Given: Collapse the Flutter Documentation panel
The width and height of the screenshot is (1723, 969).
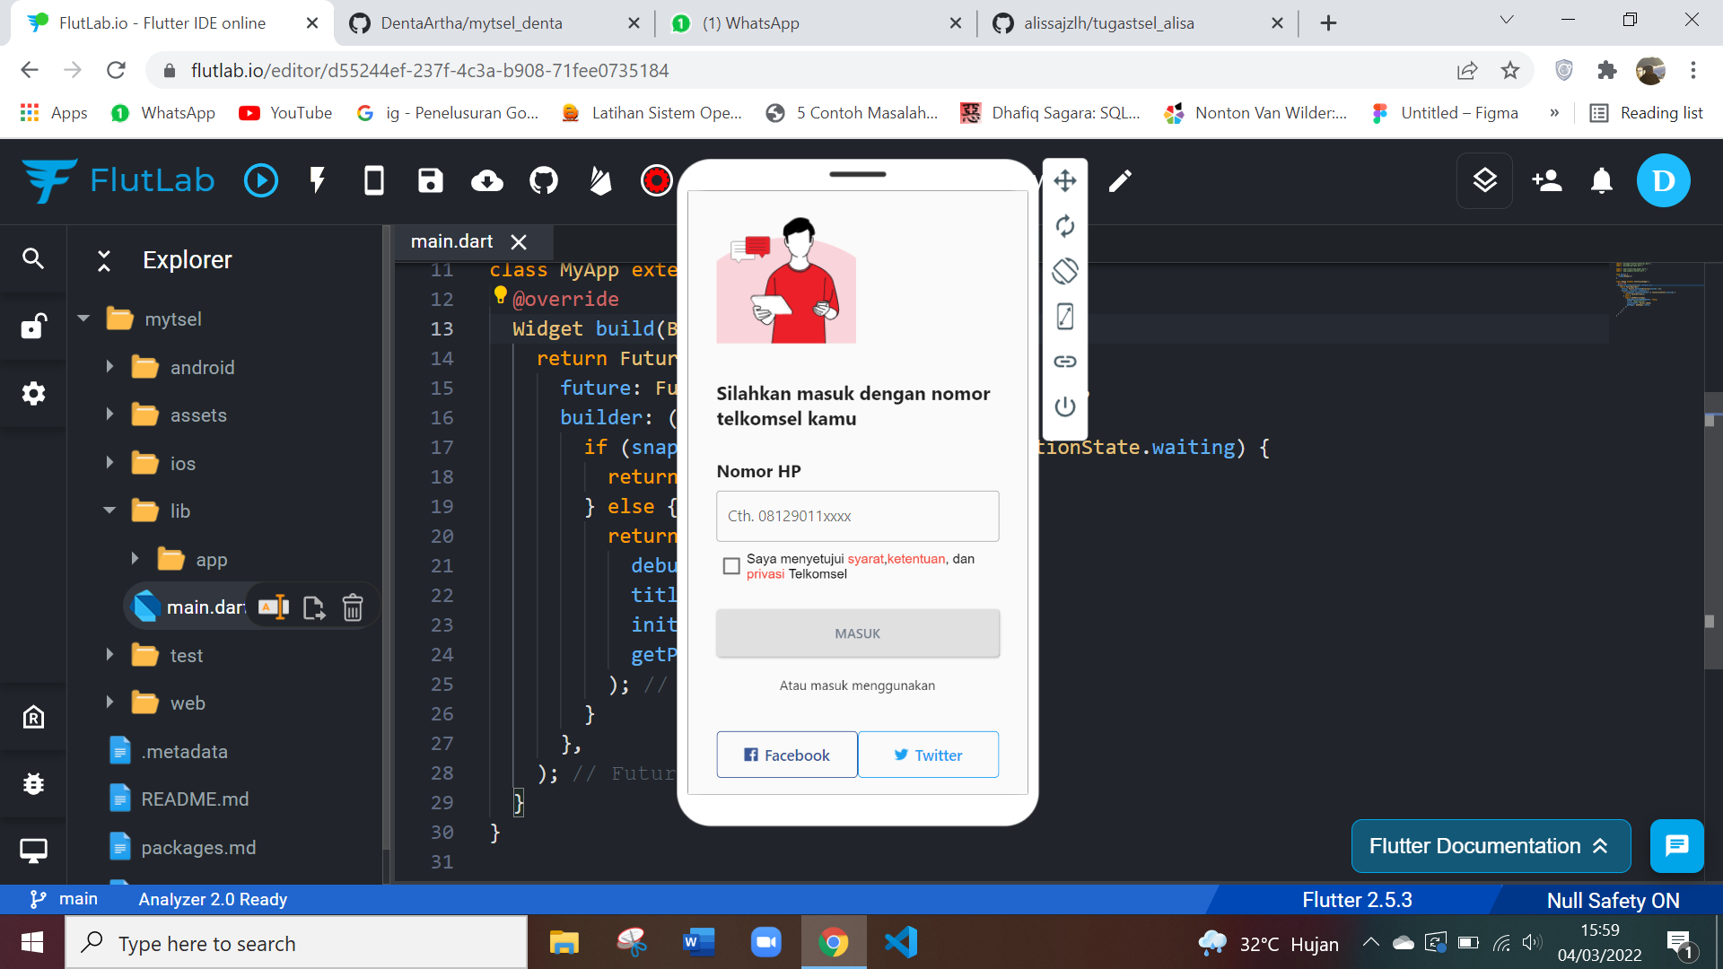Looking at the screenshot, I should pos(1601,846).
